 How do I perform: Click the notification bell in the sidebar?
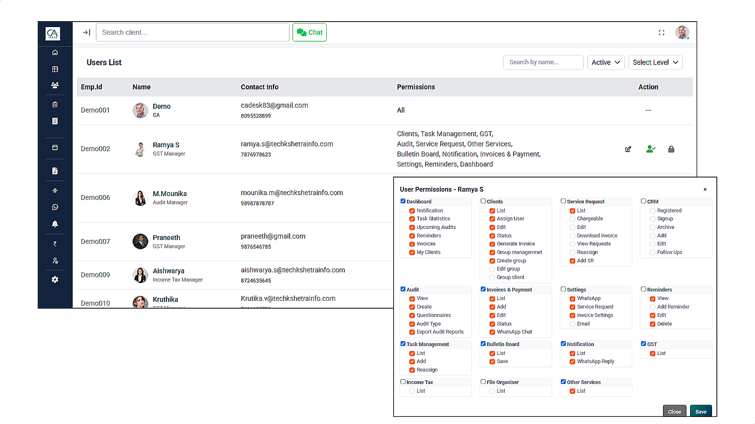[55, 224]
